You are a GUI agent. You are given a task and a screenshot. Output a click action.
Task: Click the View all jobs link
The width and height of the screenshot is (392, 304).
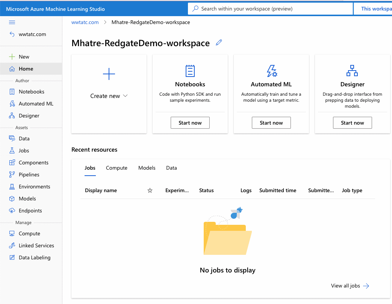pyautogui.click(x=345, y=286)
